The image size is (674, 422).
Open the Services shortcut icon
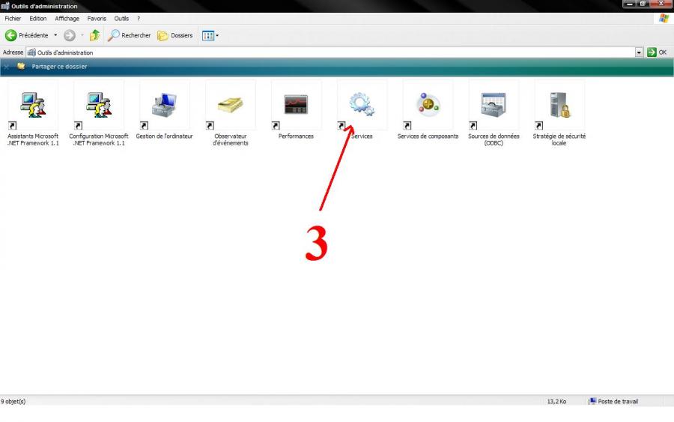[x=362, y=106]
